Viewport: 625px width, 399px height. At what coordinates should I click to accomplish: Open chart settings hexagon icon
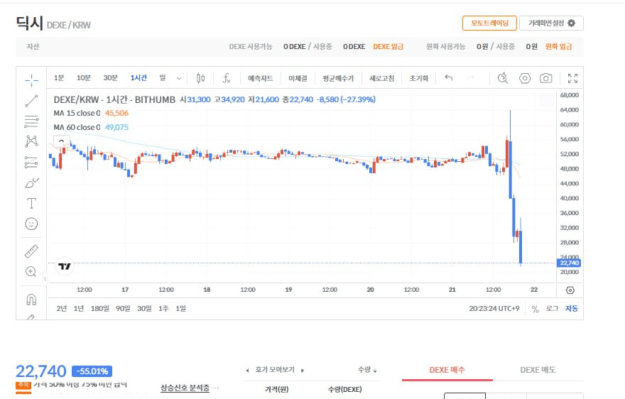[525, 78]
